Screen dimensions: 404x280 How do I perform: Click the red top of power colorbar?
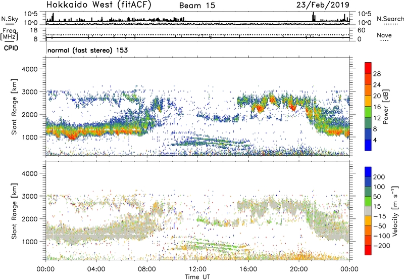coord(368,68)
